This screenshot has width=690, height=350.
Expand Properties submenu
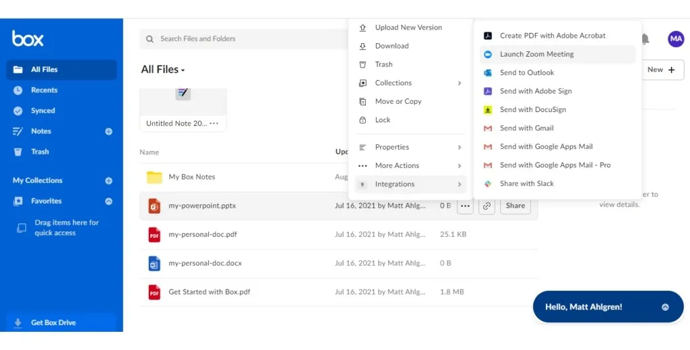[x=410, y=148]
